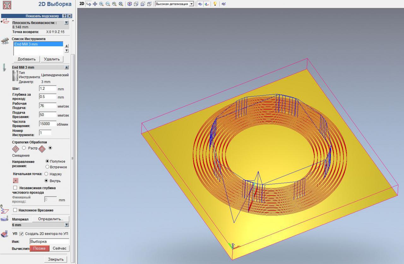Click the Добавить button
Screen dimensions: 404x264
(x=27, y=59)
